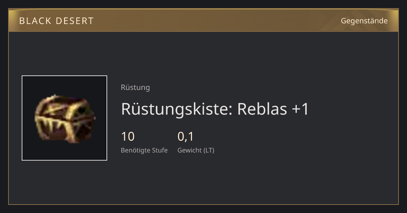Image resolution: width=407 pixels, height=213 pixels.
Task: Click the Benötigte Stufe label
Action: coord(144,150)
